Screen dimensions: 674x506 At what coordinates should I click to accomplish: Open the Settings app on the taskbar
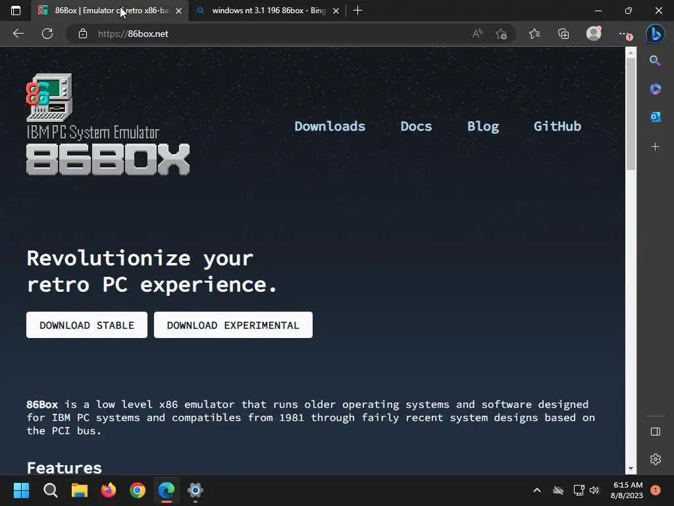195,490
